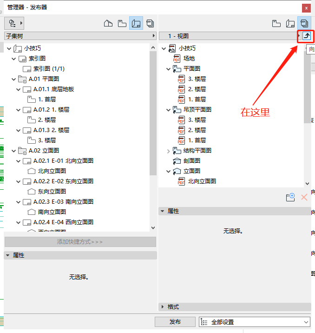Switch left panel to View Map icon
Image resolution: width=315 pixels, height=333 pixels.
click(122, 23)
